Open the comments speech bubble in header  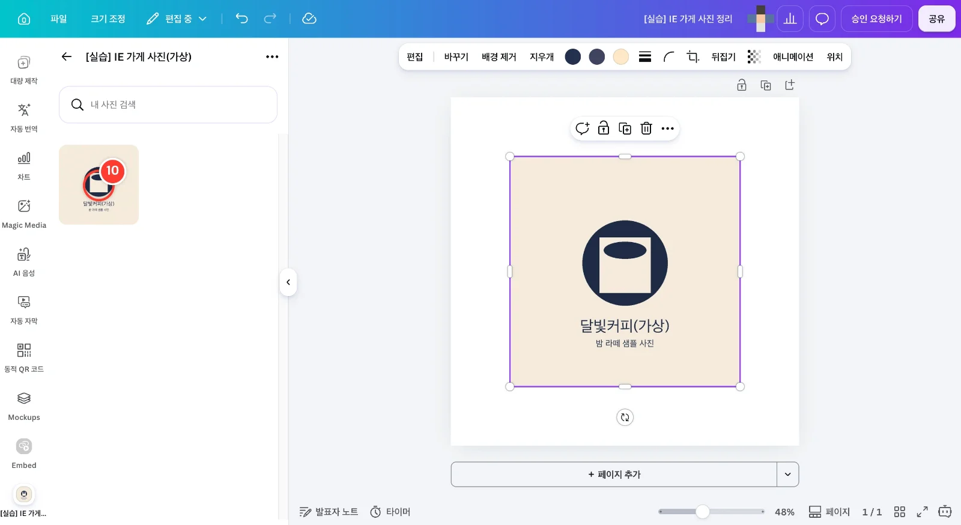point(822,19)
